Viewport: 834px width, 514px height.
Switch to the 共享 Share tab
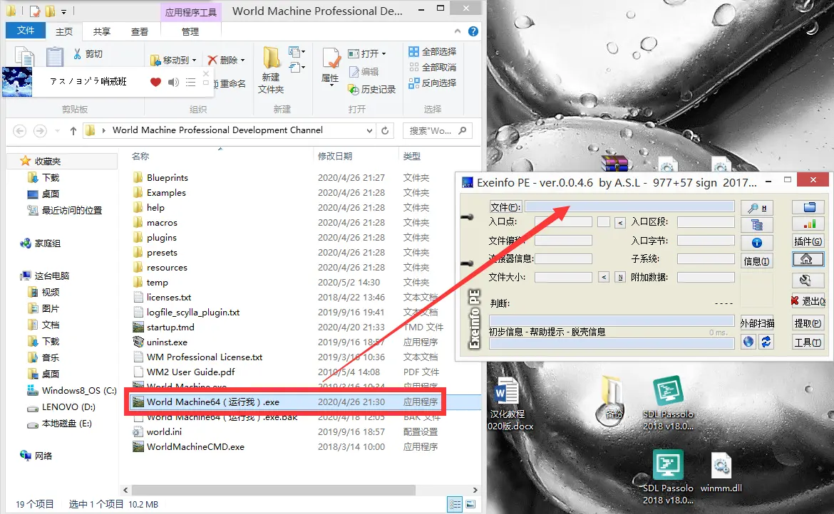pyautogui.click(x=102, y=32)
